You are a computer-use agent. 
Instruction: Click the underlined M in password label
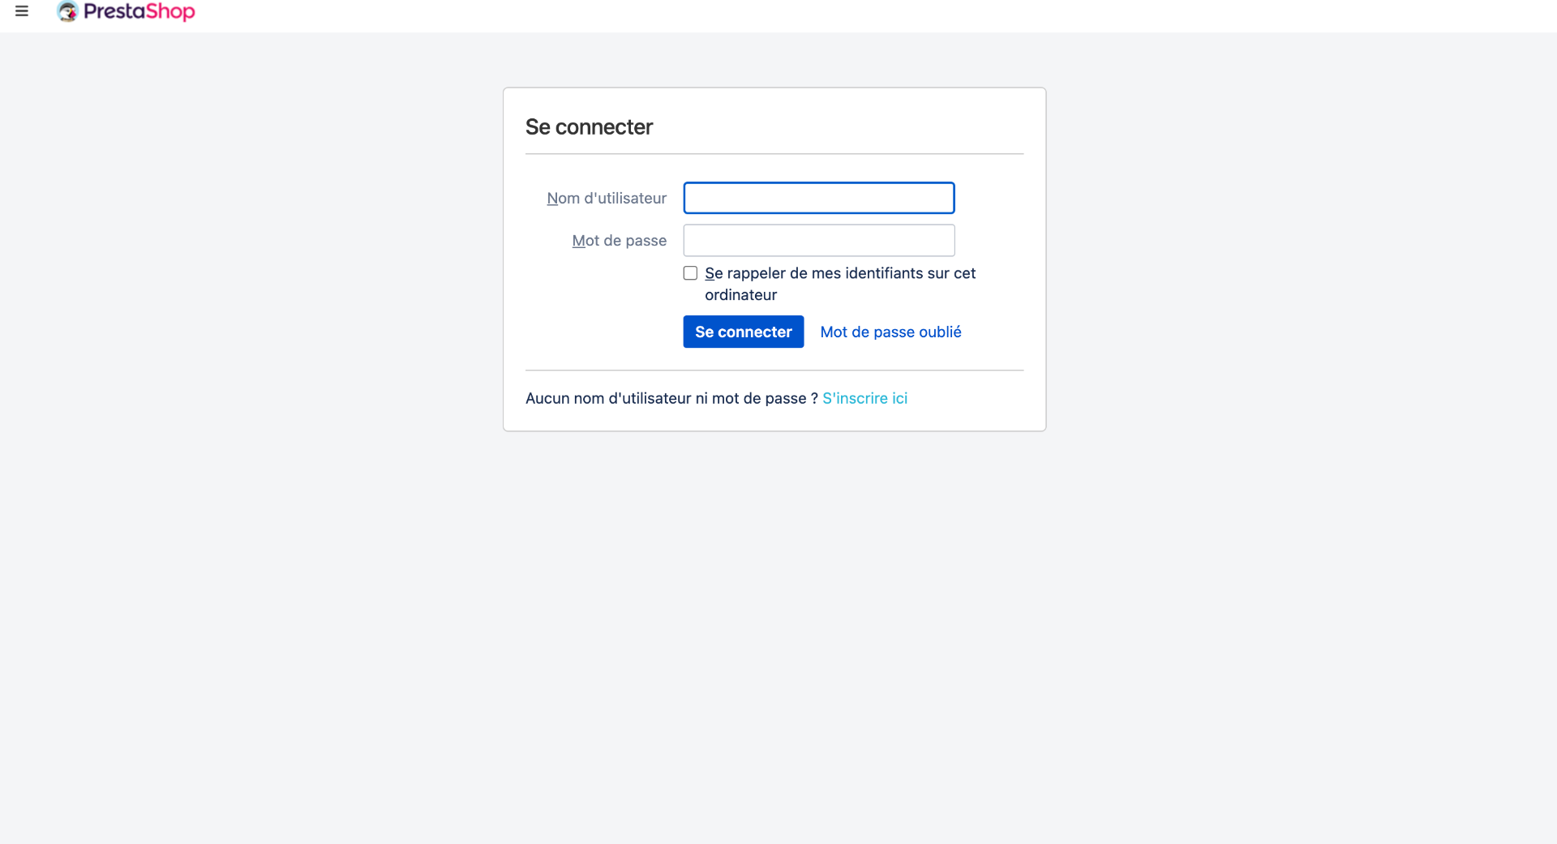click(x=577, y=241)
